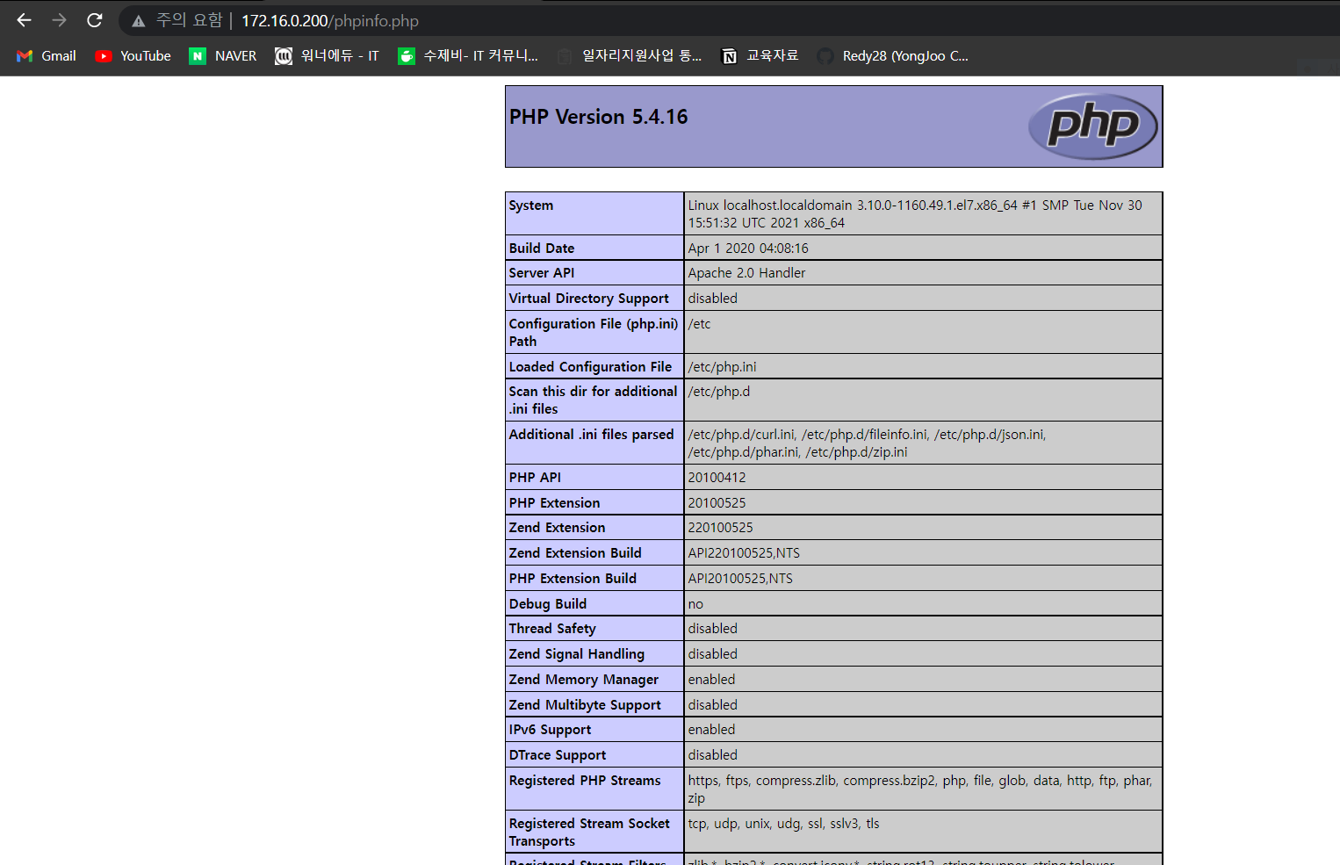Select the Linux localhost.localdomain system value
1340x865 pixels.
915,214
